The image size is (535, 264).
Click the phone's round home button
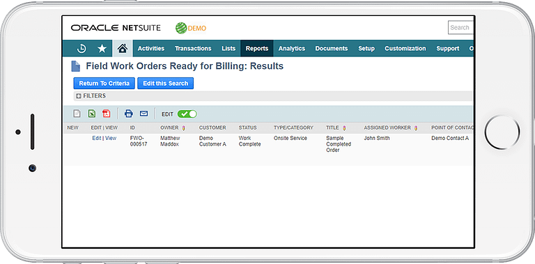point(502,132)
